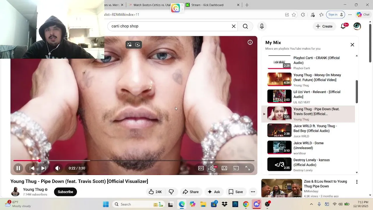Add this page to favorites star
This screenshot has width=373, height=210.
(x=294, y=15)
